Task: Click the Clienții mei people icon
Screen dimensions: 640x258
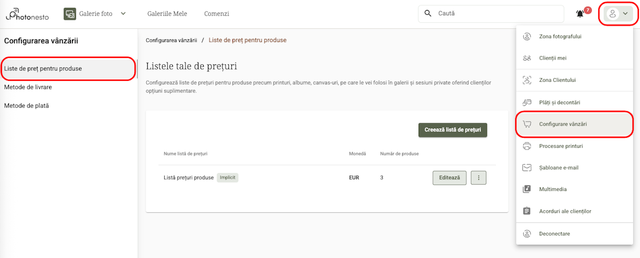Action: pos(527,58)
